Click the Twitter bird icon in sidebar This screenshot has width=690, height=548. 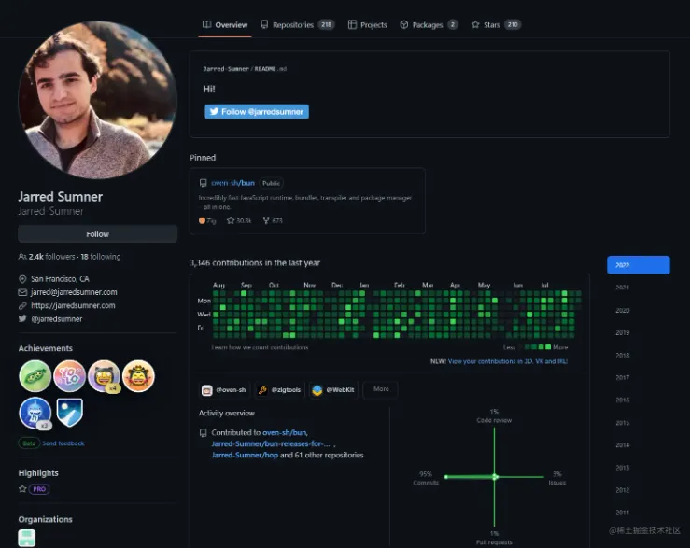click(x=22, y=318)
